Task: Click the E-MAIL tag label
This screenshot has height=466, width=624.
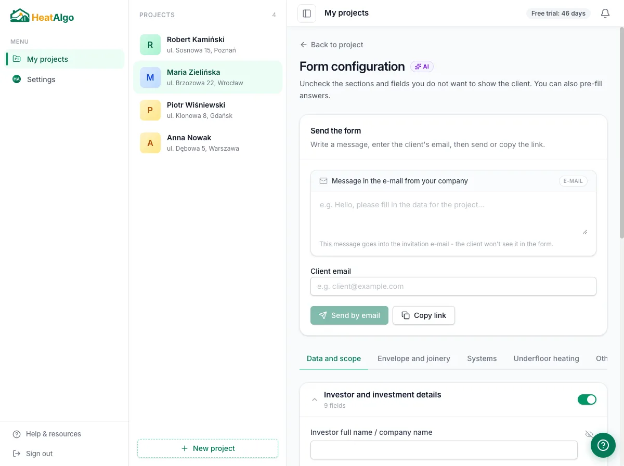Action: (573, 181)
